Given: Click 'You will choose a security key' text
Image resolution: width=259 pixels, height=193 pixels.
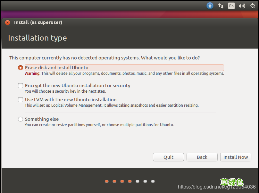Looking at the screenshot, I should click(x=65, y=91).
